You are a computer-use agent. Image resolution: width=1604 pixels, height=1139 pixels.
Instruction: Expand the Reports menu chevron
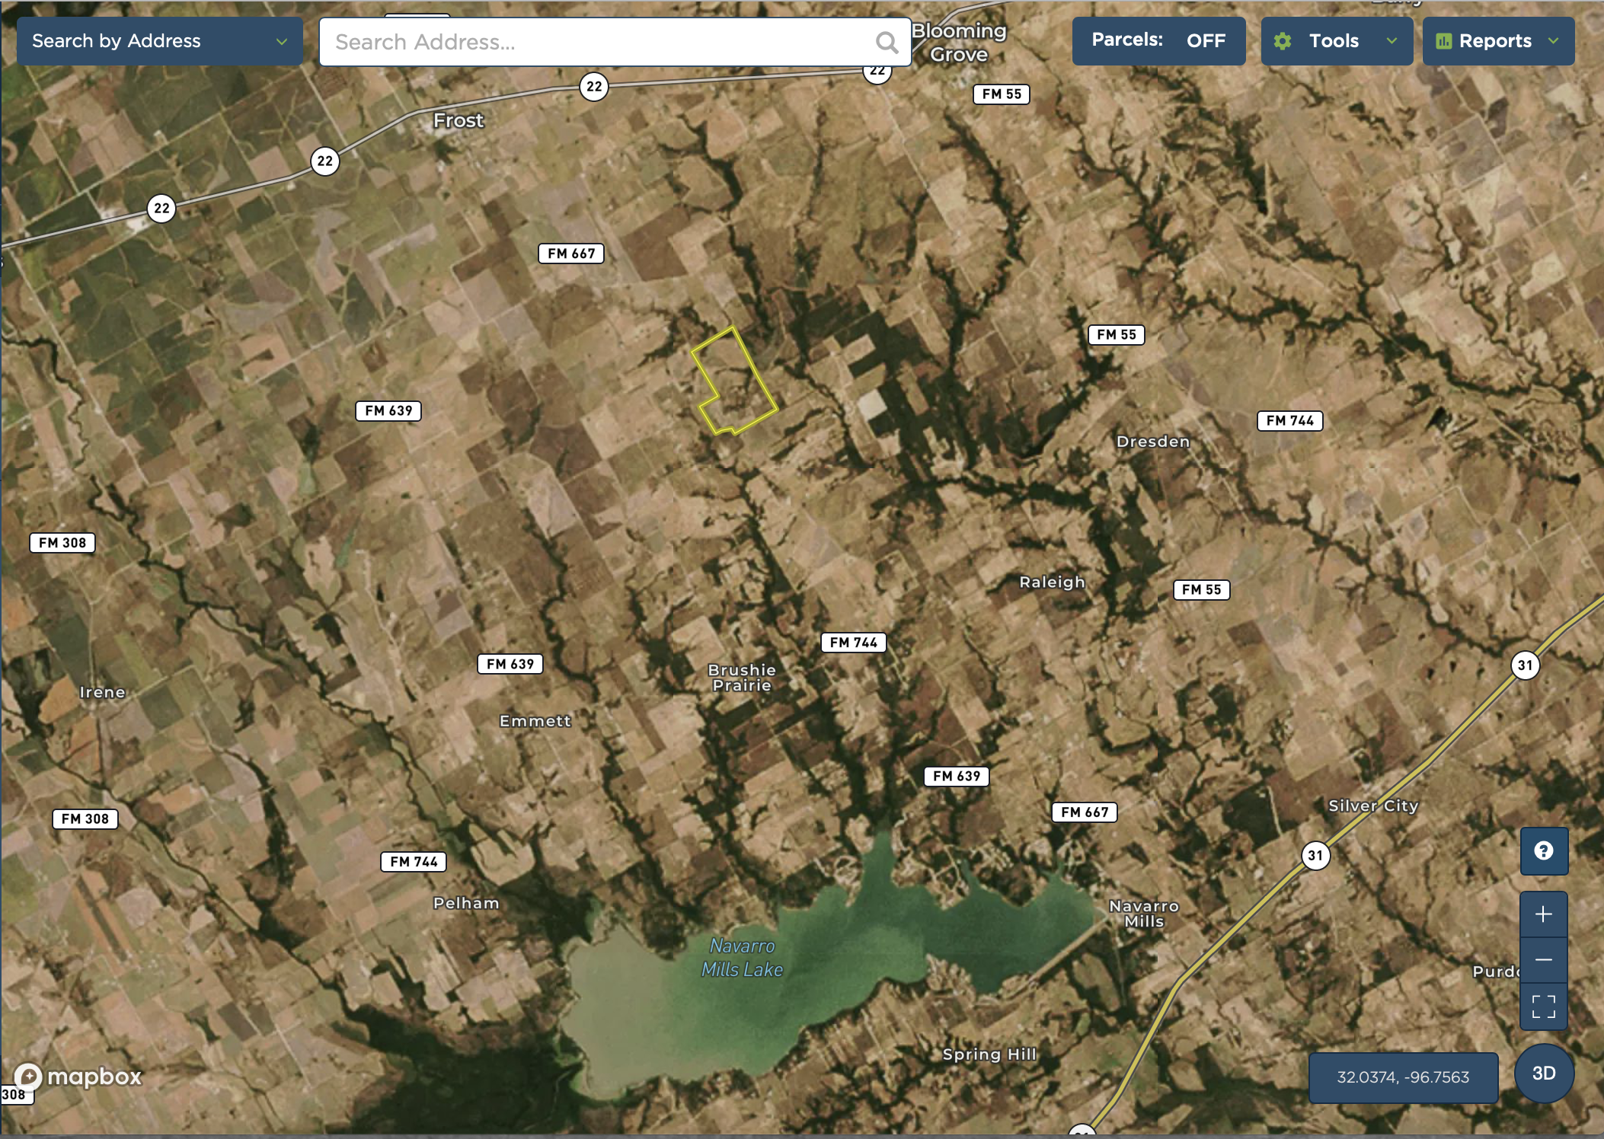click(1554, 41)
